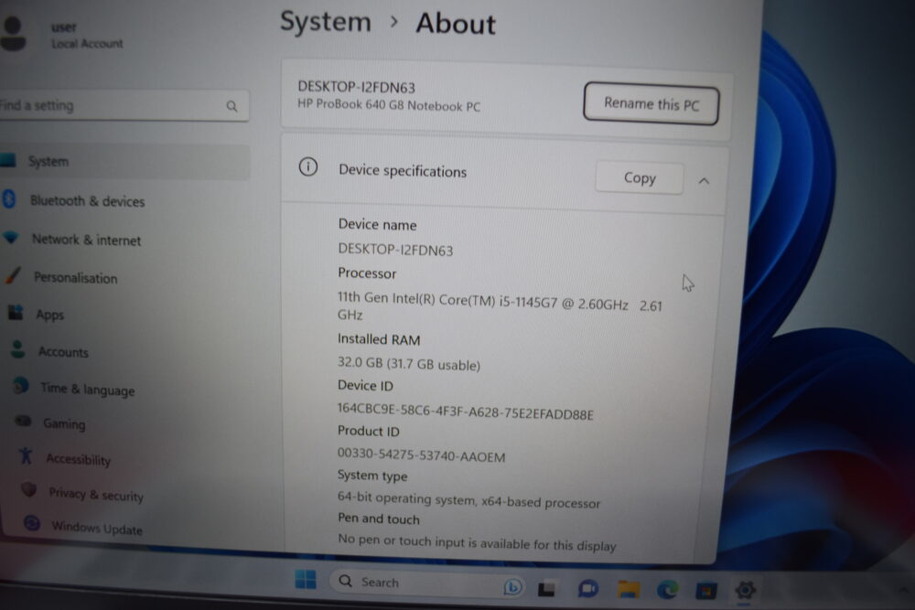Open Windows Update settings
This screenshot has width=915, height=610.
coord(97,528)
